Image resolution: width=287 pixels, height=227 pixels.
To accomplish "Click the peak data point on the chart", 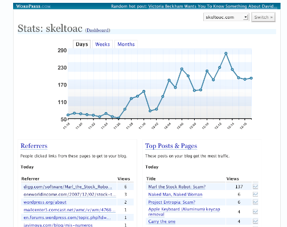I will tap(226, 53).
